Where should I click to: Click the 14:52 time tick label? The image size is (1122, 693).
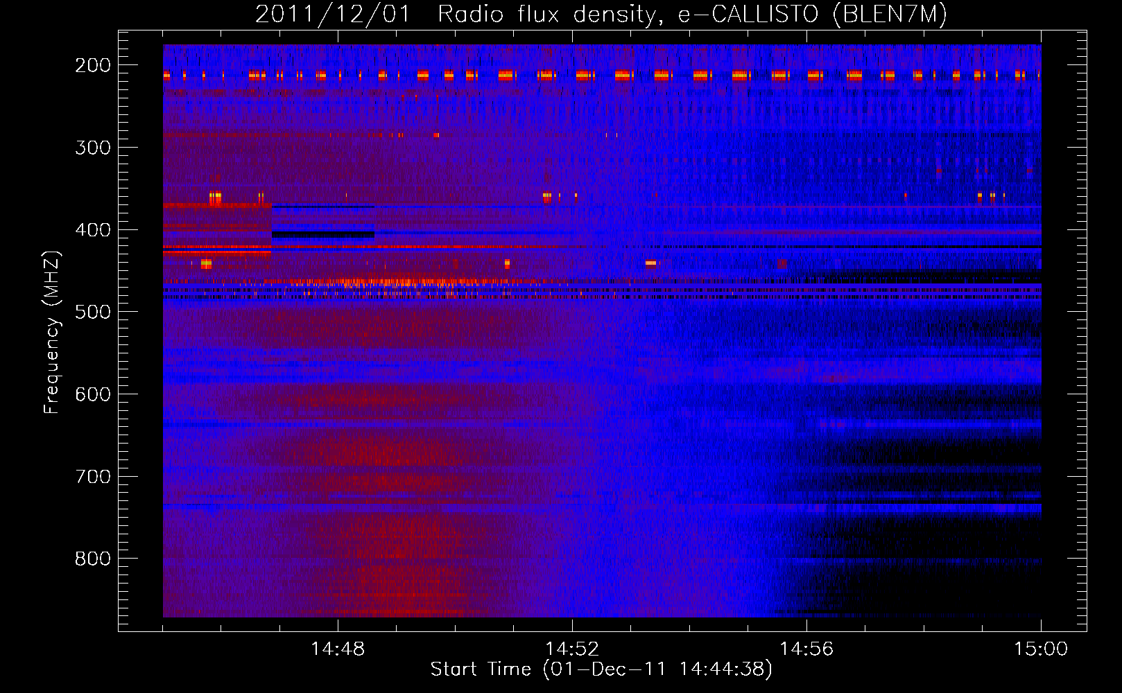pos(572,649)
